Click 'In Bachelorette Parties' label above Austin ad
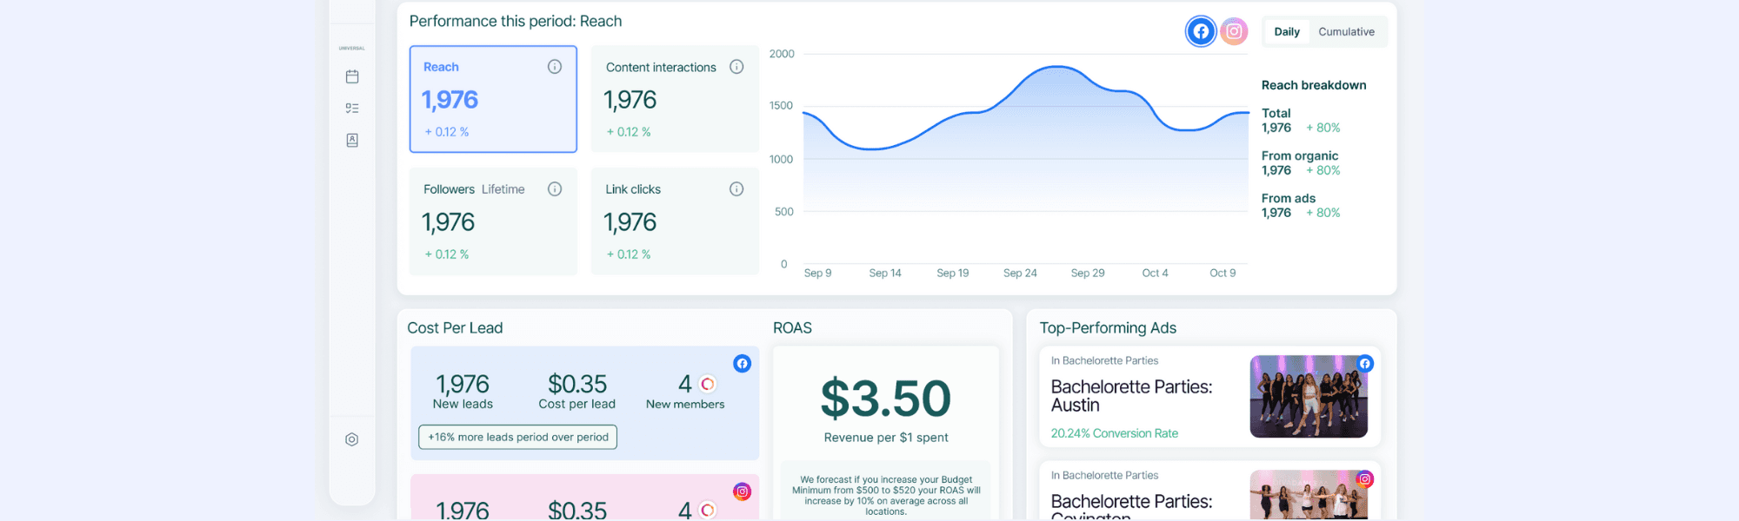Image resolution: width=1739 pixels, height=521 pixels. click(x=1104, y=360)
